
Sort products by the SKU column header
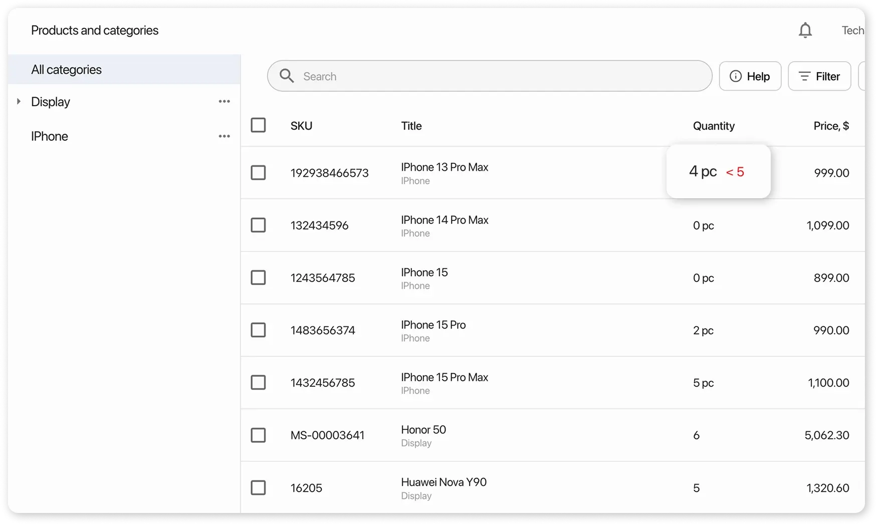point(301,126)
